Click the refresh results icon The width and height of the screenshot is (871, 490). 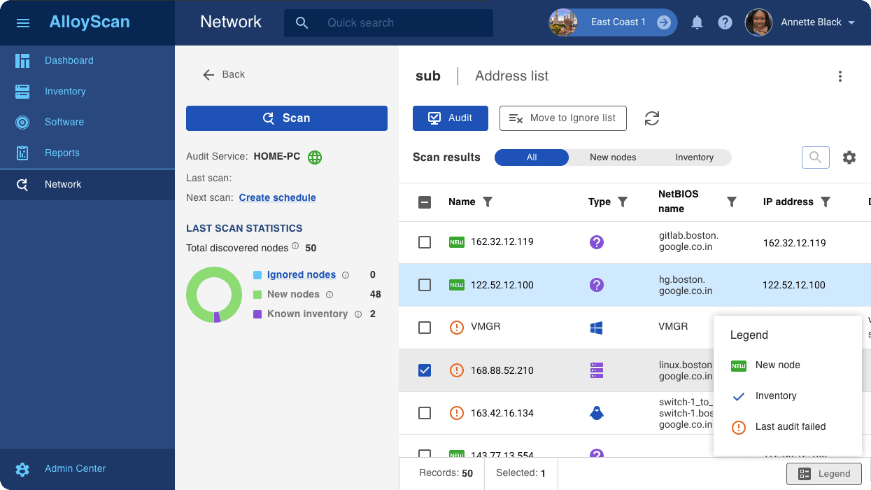(652, 118)
